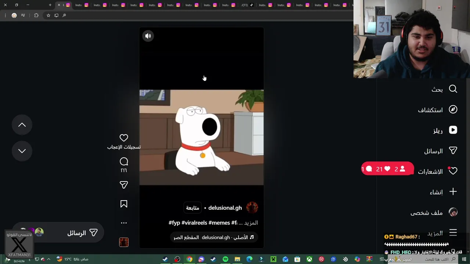Open Profile (ملف شخصي) in sidebar
Screen dimensions: 470x264
click(x=433, y=212)
